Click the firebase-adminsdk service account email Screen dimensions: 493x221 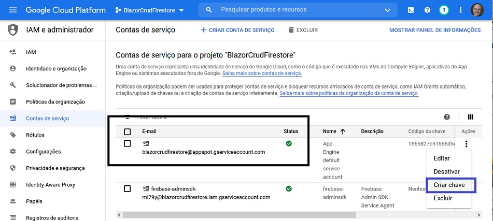(x=206, y=193)
